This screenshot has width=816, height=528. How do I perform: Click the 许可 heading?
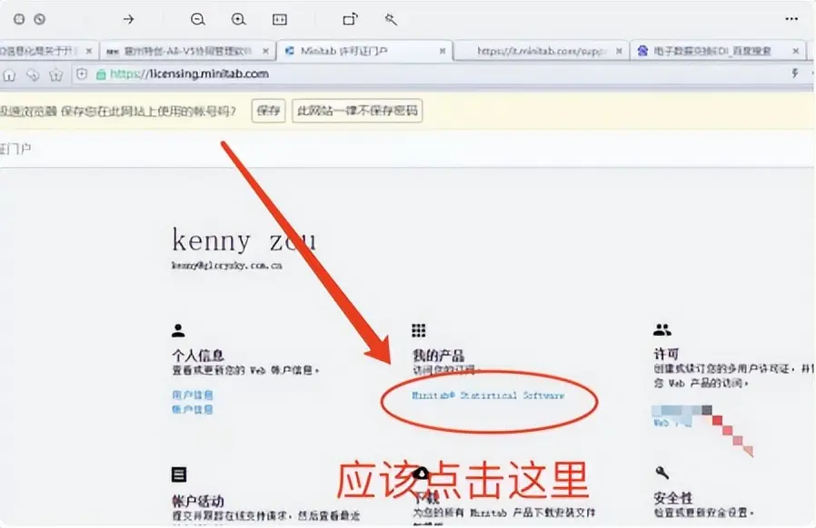[x=666, y=355]
